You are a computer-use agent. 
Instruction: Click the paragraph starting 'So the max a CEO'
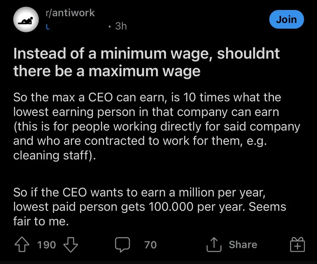click(x=147, y=98)
